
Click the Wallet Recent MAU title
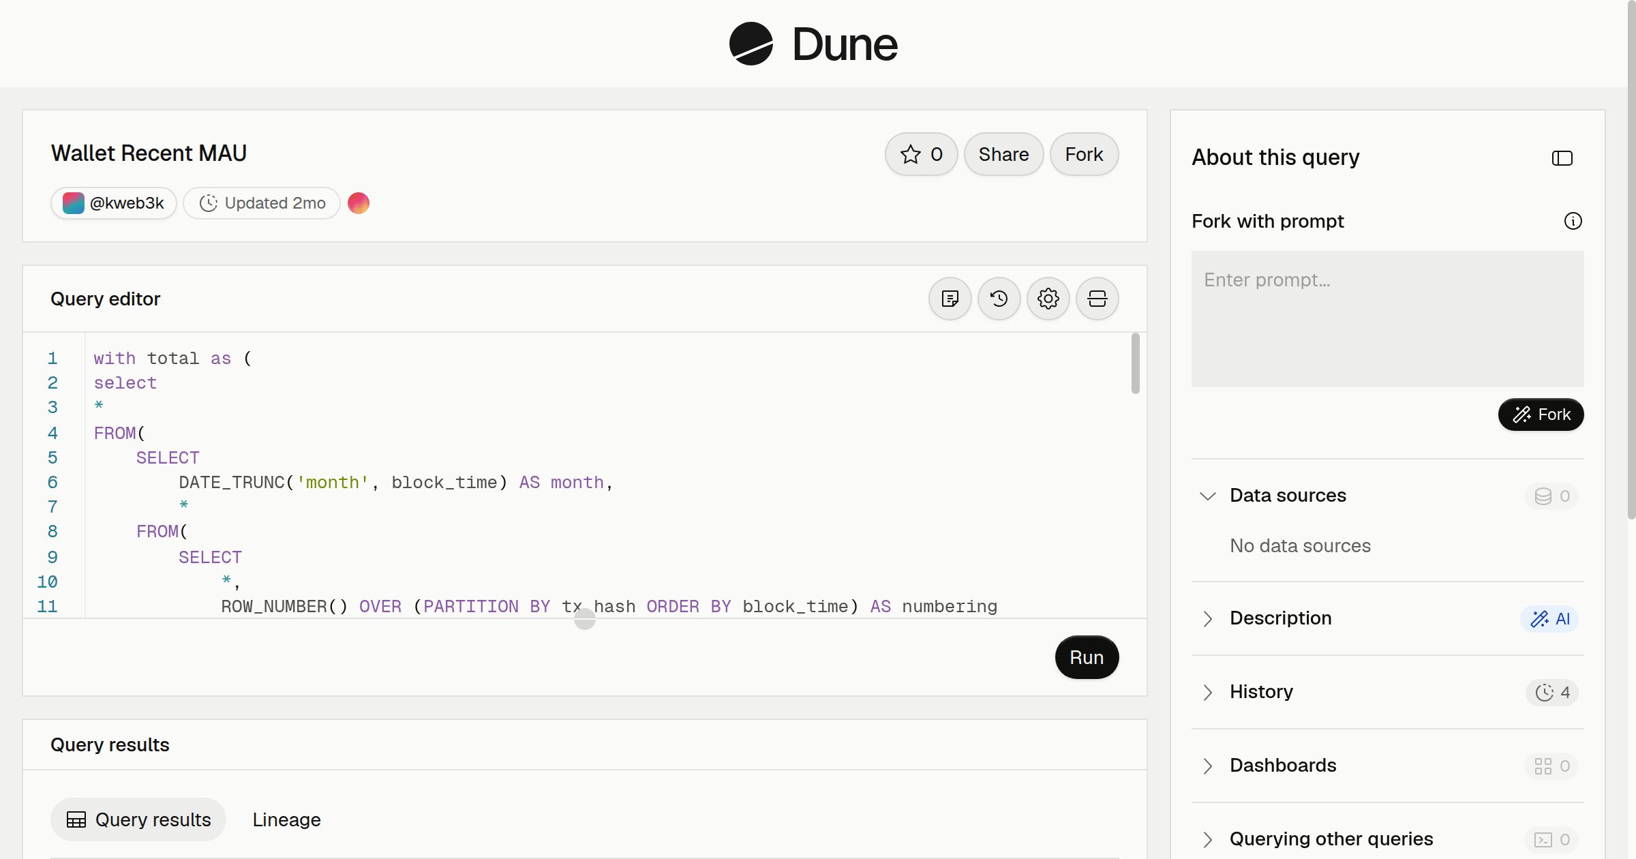[x=149, y=153]
